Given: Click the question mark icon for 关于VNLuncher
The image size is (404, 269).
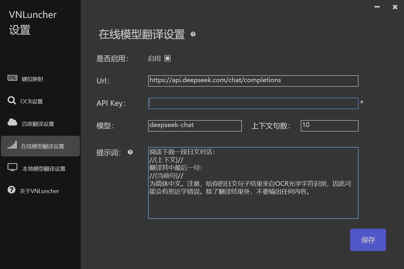Looking at the screenshot, I should pyautogui.click(x=11, y=190).
